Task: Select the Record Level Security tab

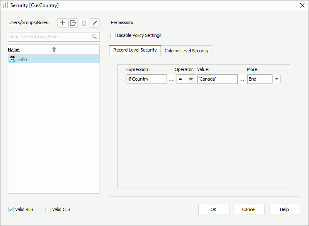Action: 135,50
